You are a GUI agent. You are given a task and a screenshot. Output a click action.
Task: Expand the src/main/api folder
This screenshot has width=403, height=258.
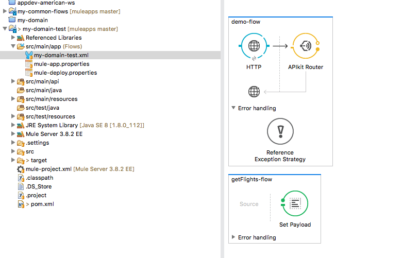(13, 81)
